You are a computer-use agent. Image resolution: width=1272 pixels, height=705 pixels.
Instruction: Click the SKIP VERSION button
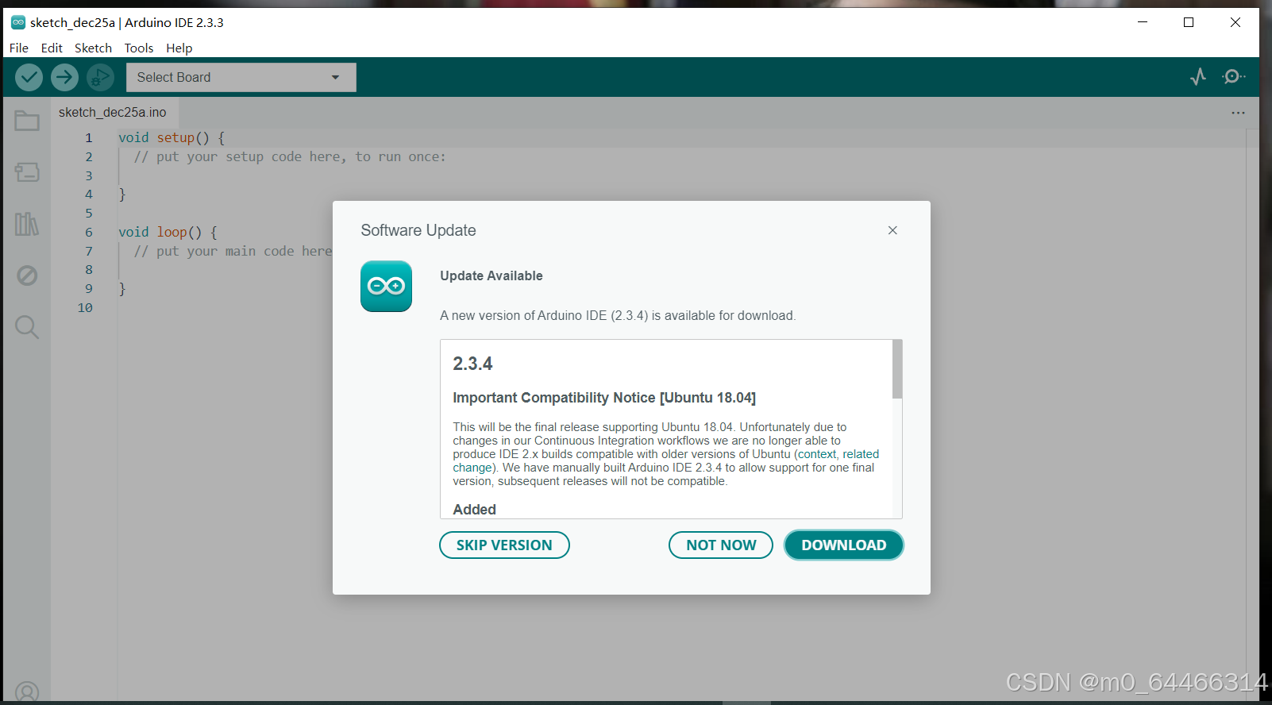coord(504,545)
